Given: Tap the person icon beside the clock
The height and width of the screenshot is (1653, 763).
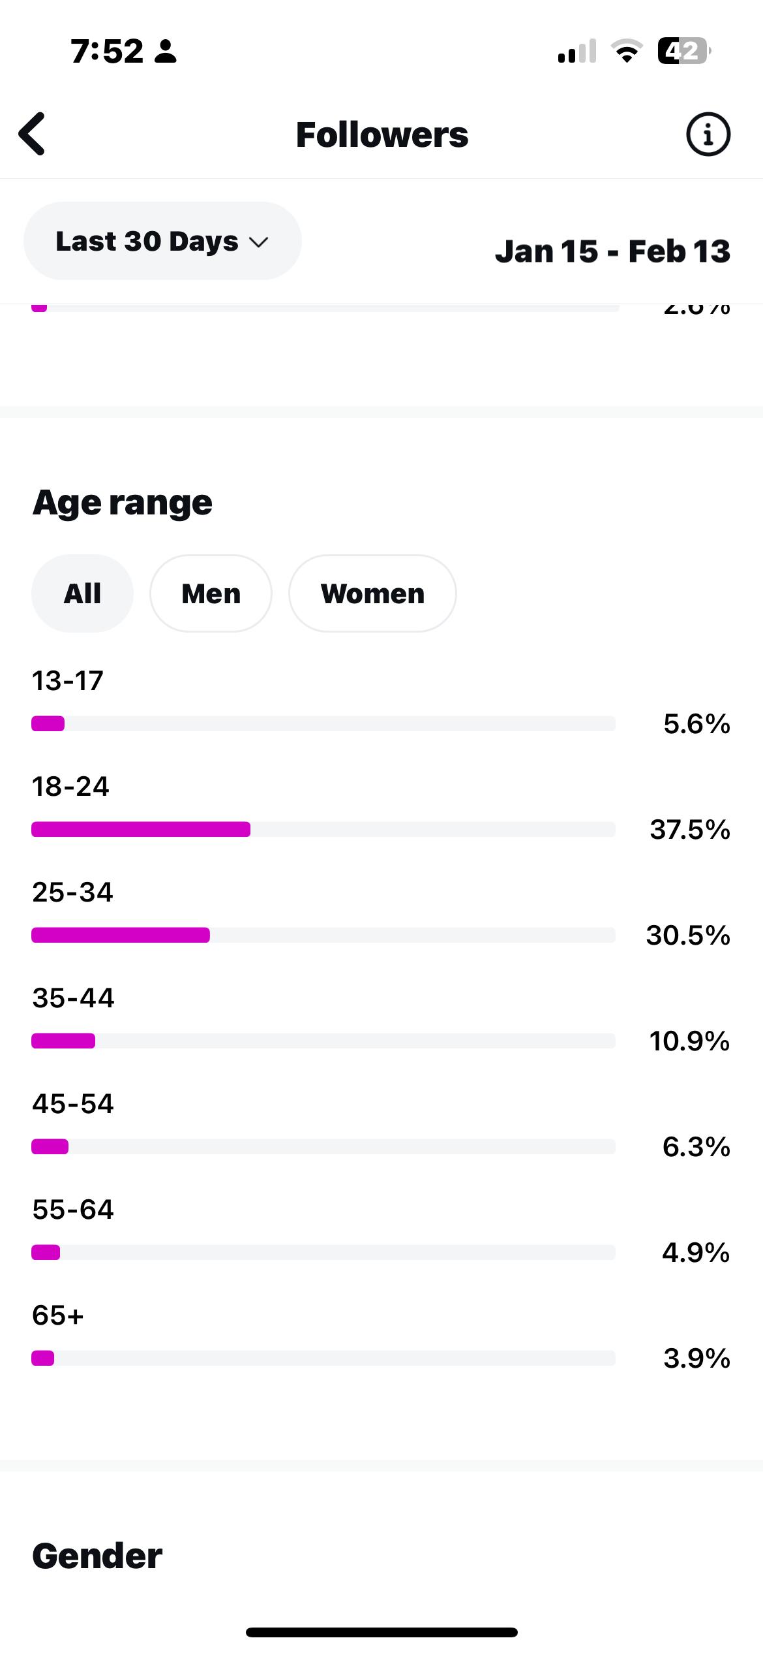Looking at the screenshot, I should coord(166,51).
